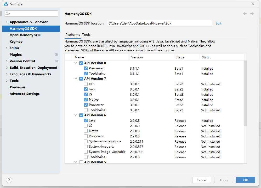Uncheck Previewer under API Version 8

click(86, 68)
